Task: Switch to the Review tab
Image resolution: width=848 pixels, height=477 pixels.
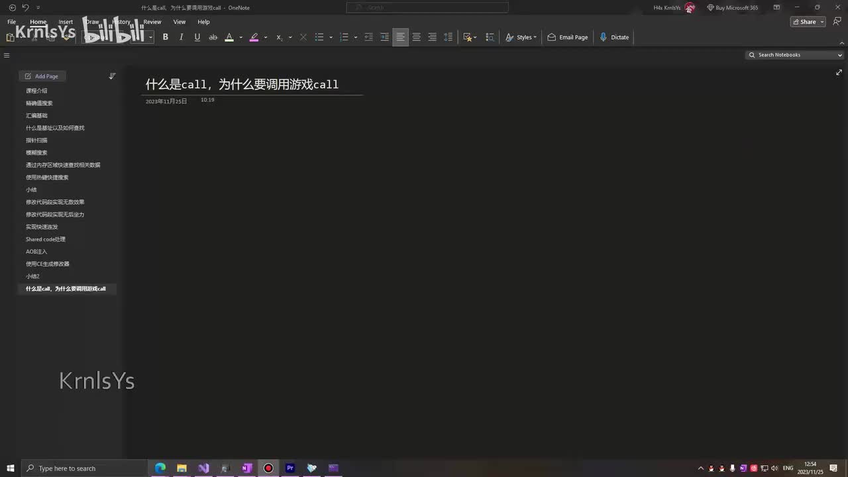Action: 152,22
